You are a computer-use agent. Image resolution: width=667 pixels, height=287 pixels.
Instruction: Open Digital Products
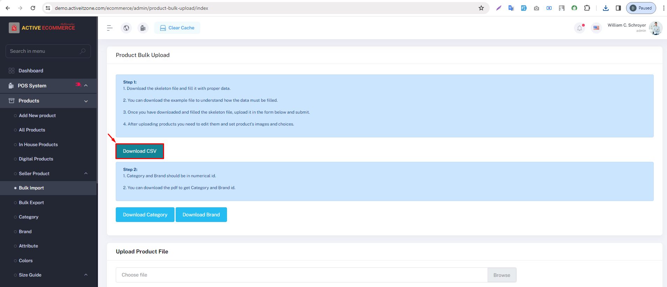click(36, 159)
